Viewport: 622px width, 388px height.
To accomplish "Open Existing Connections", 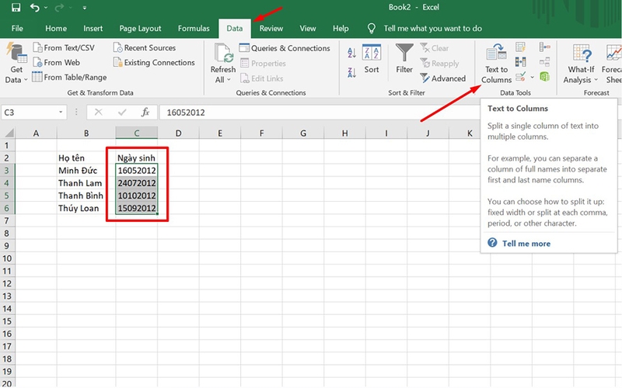I will 154,63.
